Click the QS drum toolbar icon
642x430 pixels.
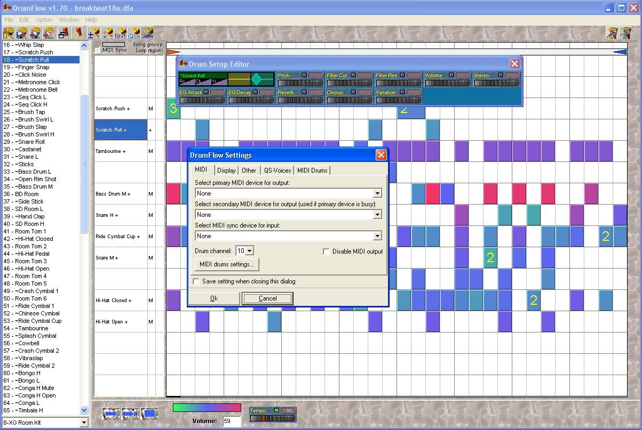coord(133,34)
